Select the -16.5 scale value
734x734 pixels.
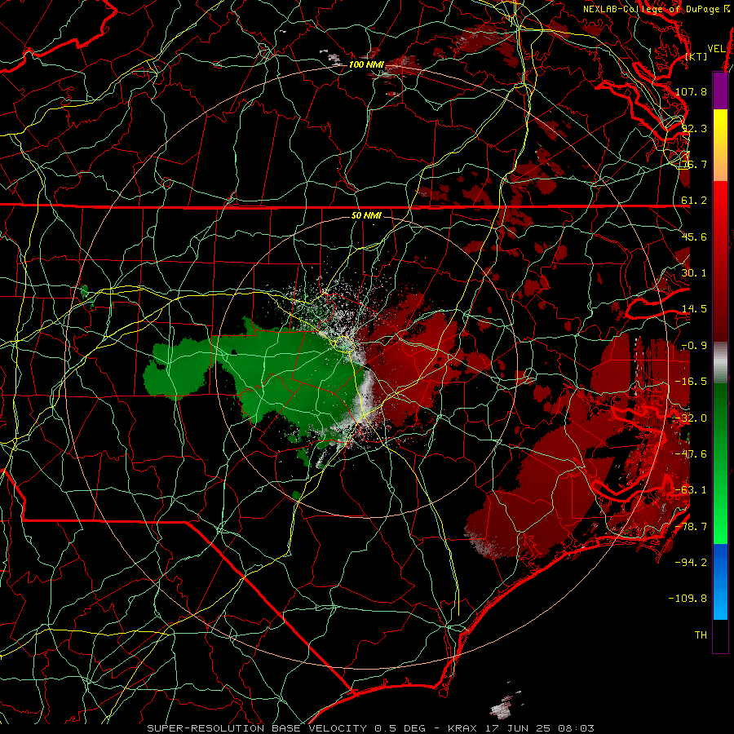point(691,382)
